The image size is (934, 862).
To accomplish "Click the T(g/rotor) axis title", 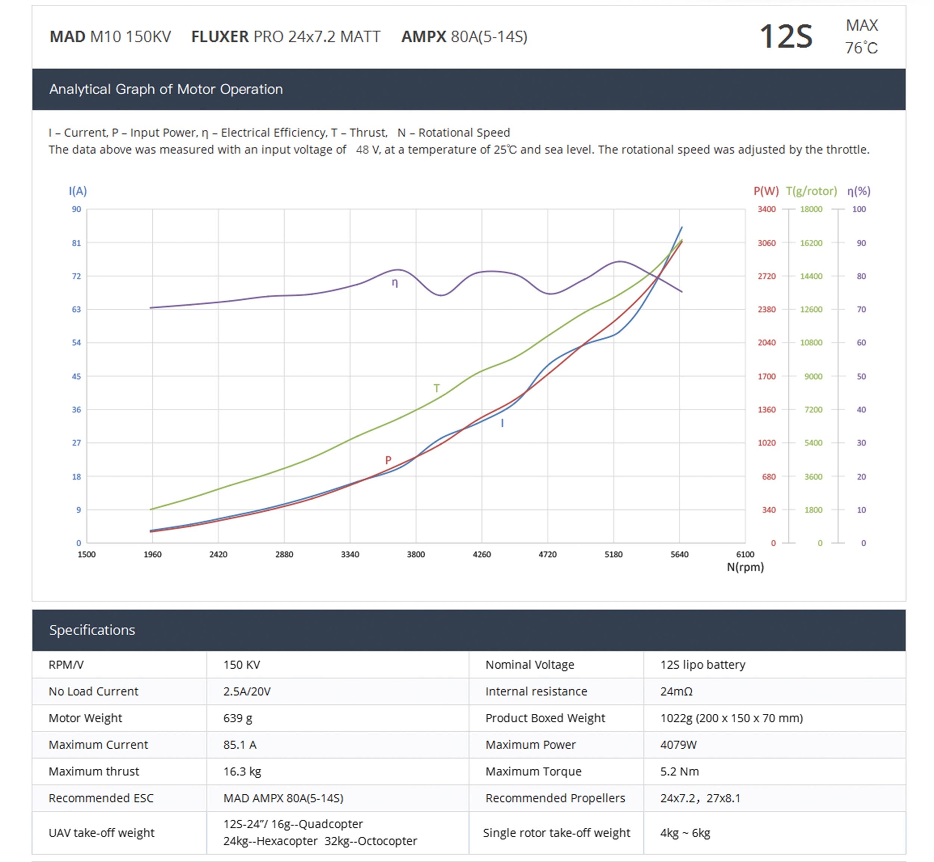I will click(811, 191).
